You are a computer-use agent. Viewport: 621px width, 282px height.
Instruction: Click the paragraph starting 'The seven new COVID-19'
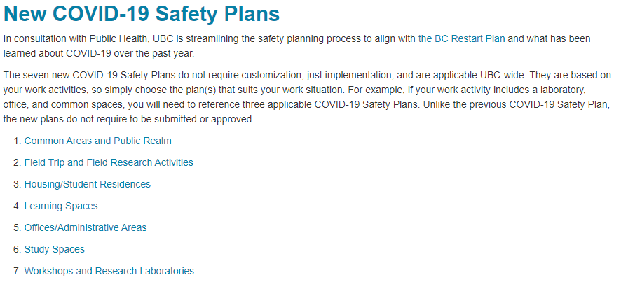tap(307, 97)
